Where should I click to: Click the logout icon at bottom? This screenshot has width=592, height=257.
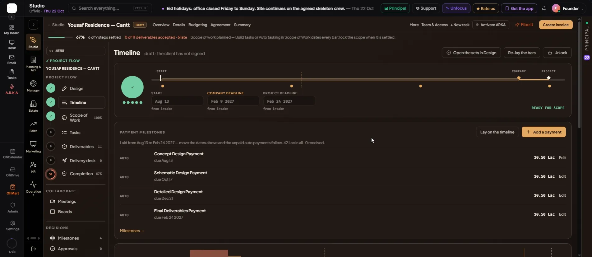point(34,249)
